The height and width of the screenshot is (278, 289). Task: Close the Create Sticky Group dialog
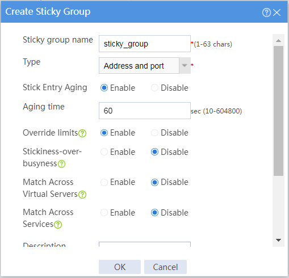tap(277, 12)
